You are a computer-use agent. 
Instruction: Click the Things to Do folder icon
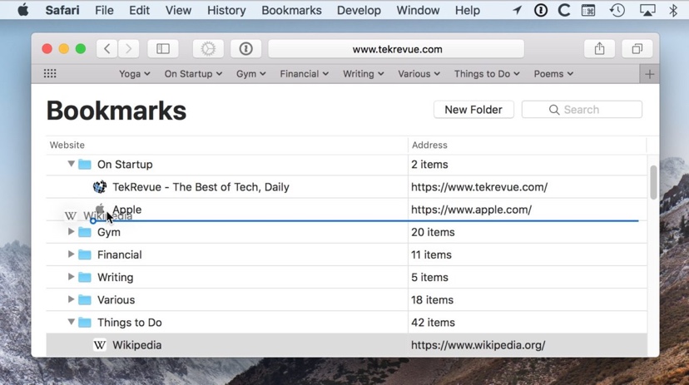tap(84, 323)
